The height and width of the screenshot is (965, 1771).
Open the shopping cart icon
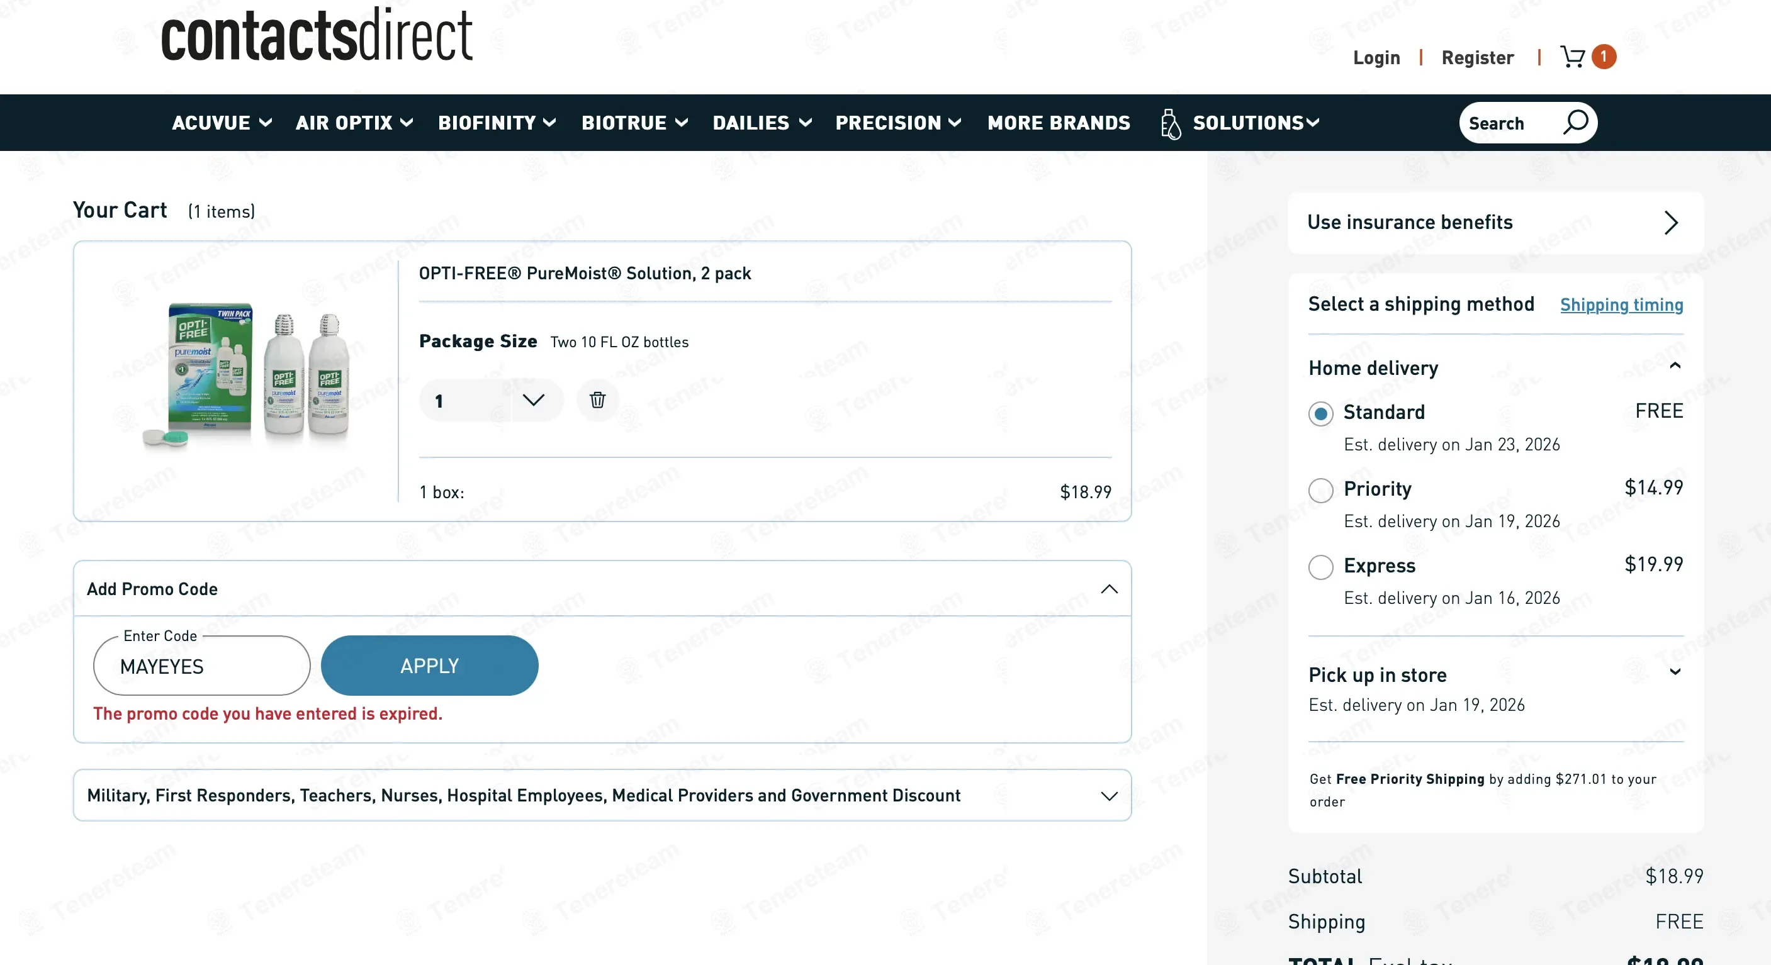click(x=1572, y=57)
